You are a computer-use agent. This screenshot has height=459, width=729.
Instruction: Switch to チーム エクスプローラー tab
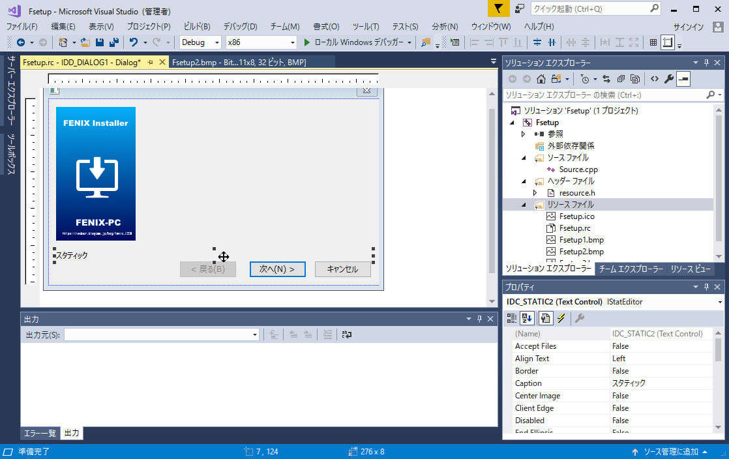click(631, 269)
